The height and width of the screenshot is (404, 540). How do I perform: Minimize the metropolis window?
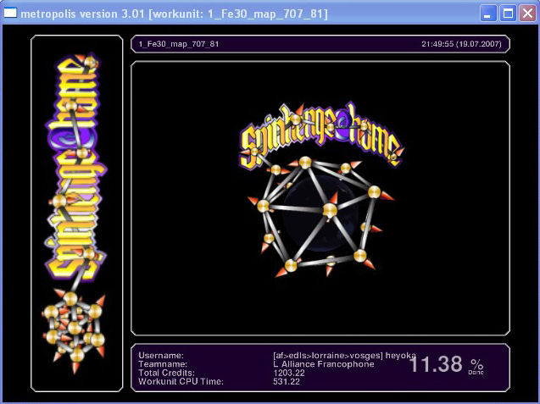(489, 14)
